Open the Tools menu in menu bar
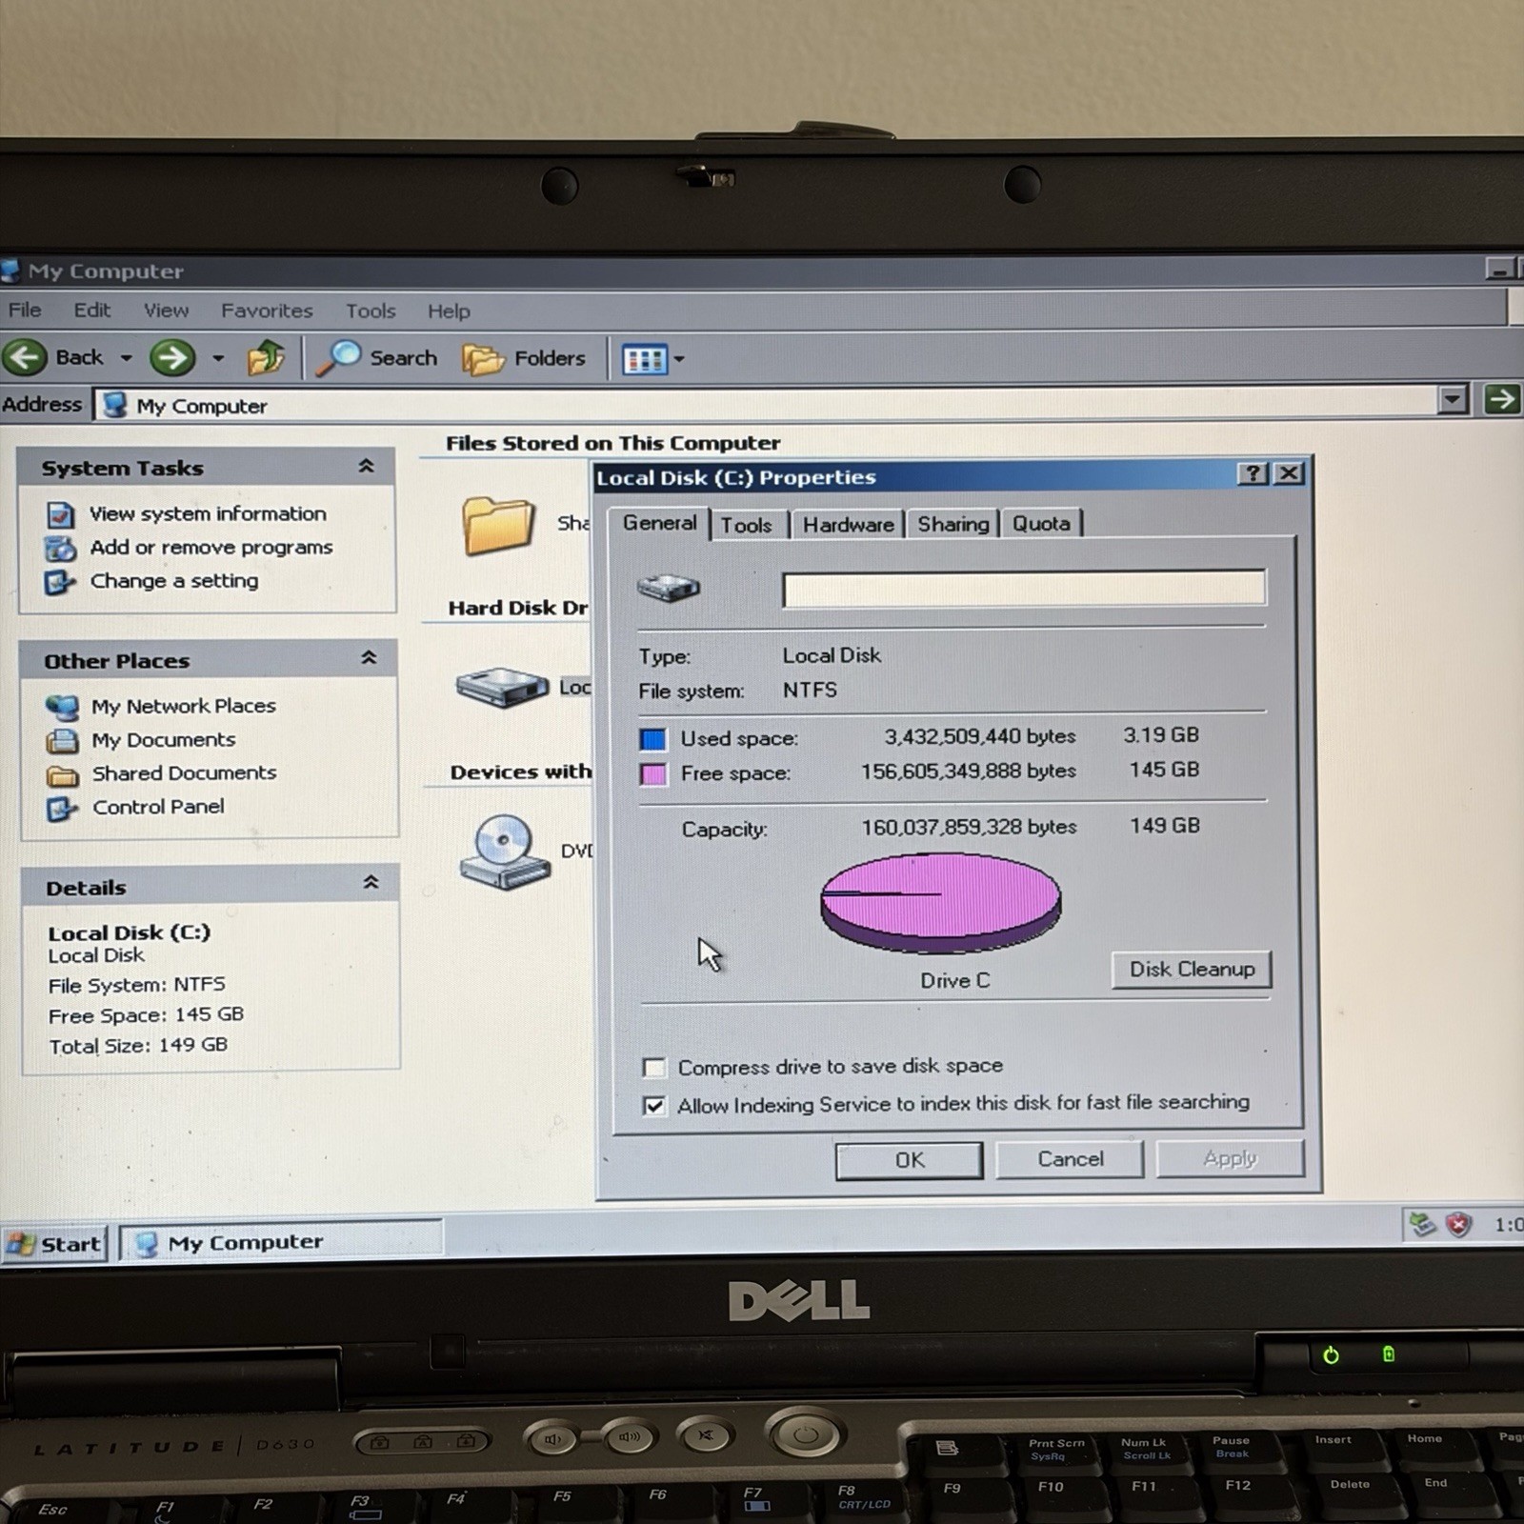The image size is (1524, 1524). tap(371, 311)
